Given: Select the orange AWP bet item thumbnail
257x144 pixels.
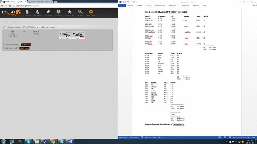Looking at the screenshot, I should click(78, 35).
